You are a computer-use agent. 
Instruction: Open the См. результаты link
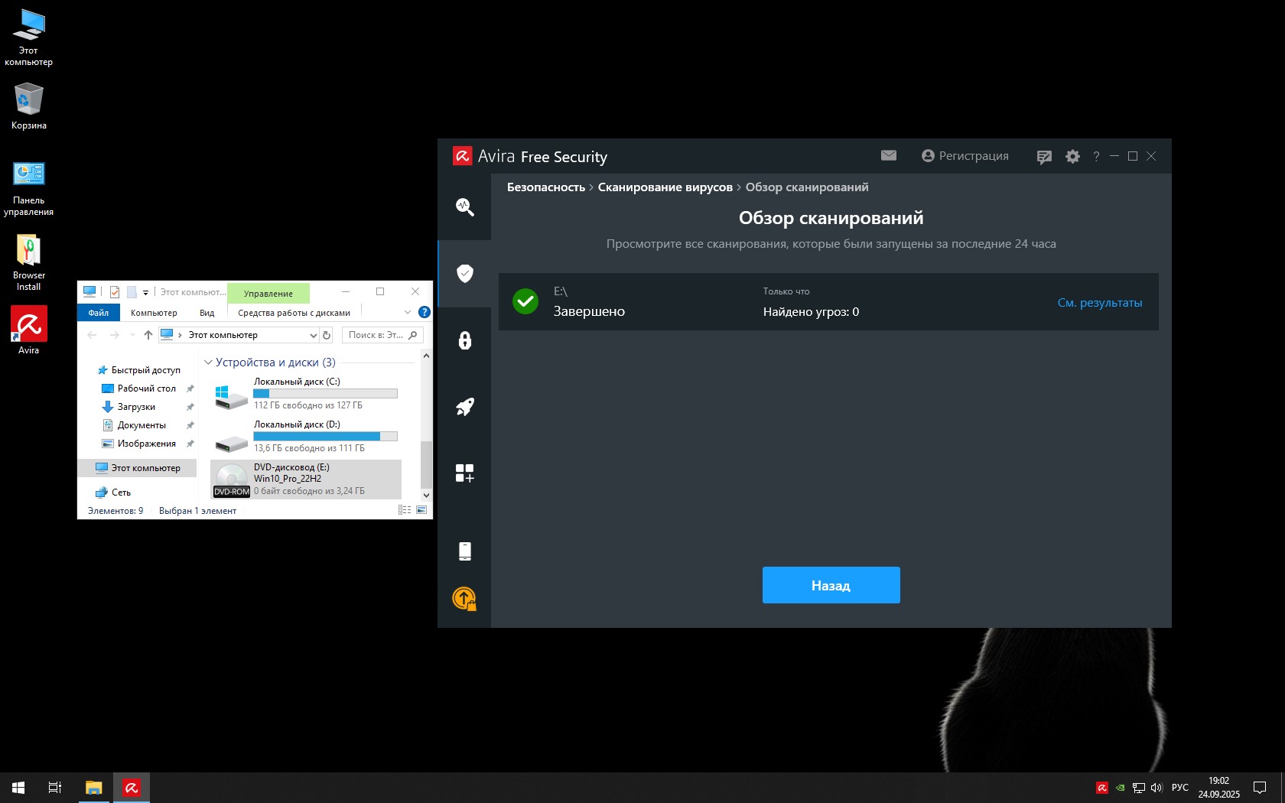pyautogui.click(x=1099, y=303)
